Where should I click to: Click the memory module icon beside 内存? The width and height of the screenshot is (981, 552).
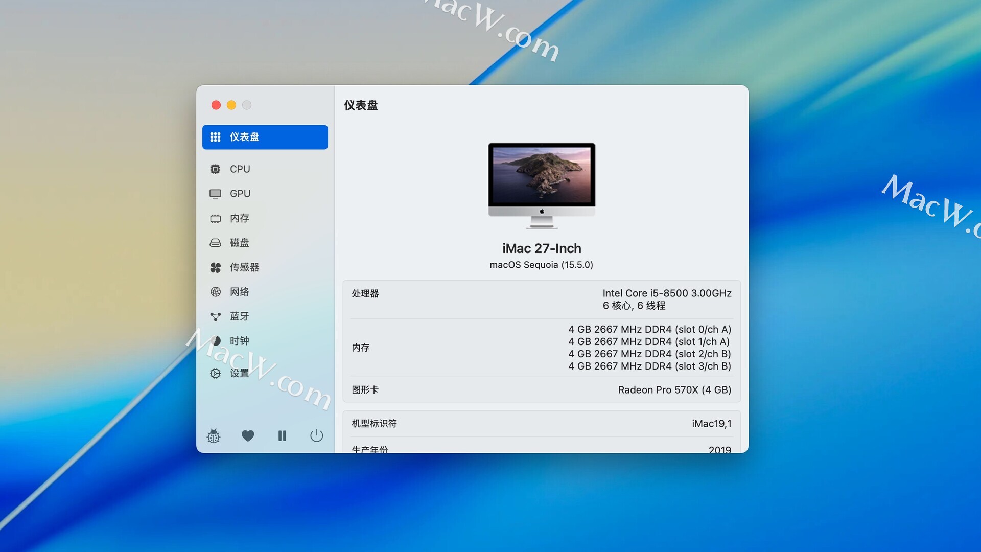216,219
